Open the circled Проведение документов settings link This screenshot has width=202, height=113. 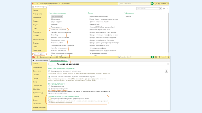59,30
